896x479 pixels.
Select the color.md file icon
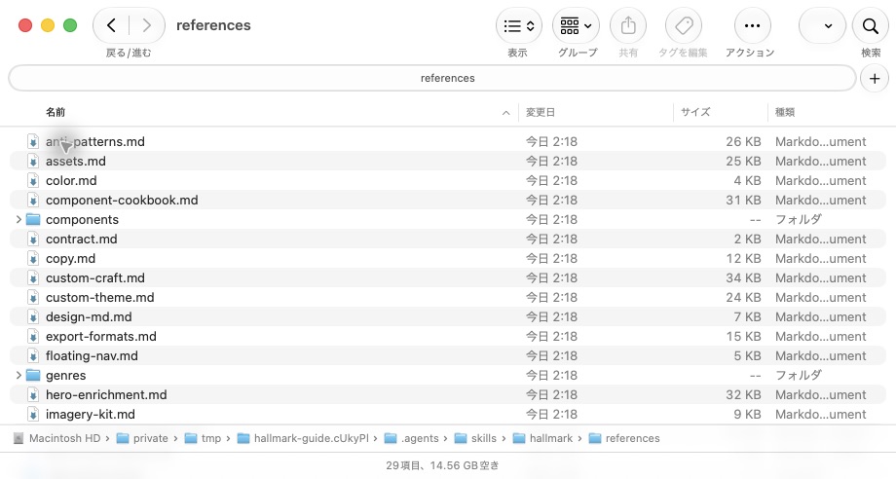click(x=33, y=180)
